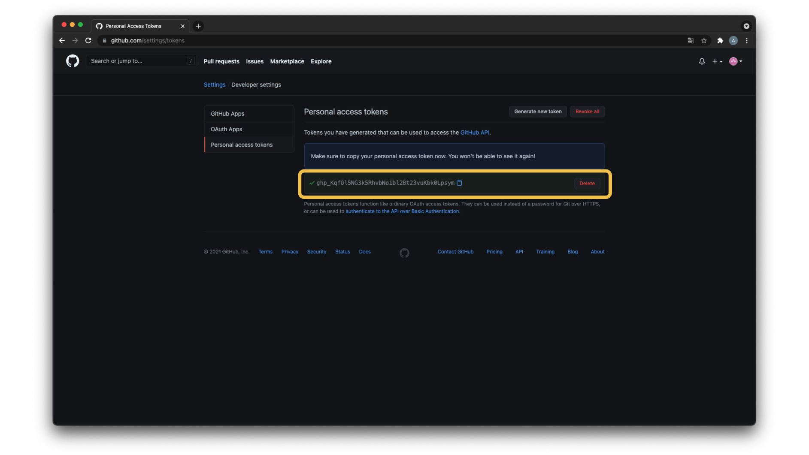Click the Chrome profile avatar 'A'

click(733, 40)
